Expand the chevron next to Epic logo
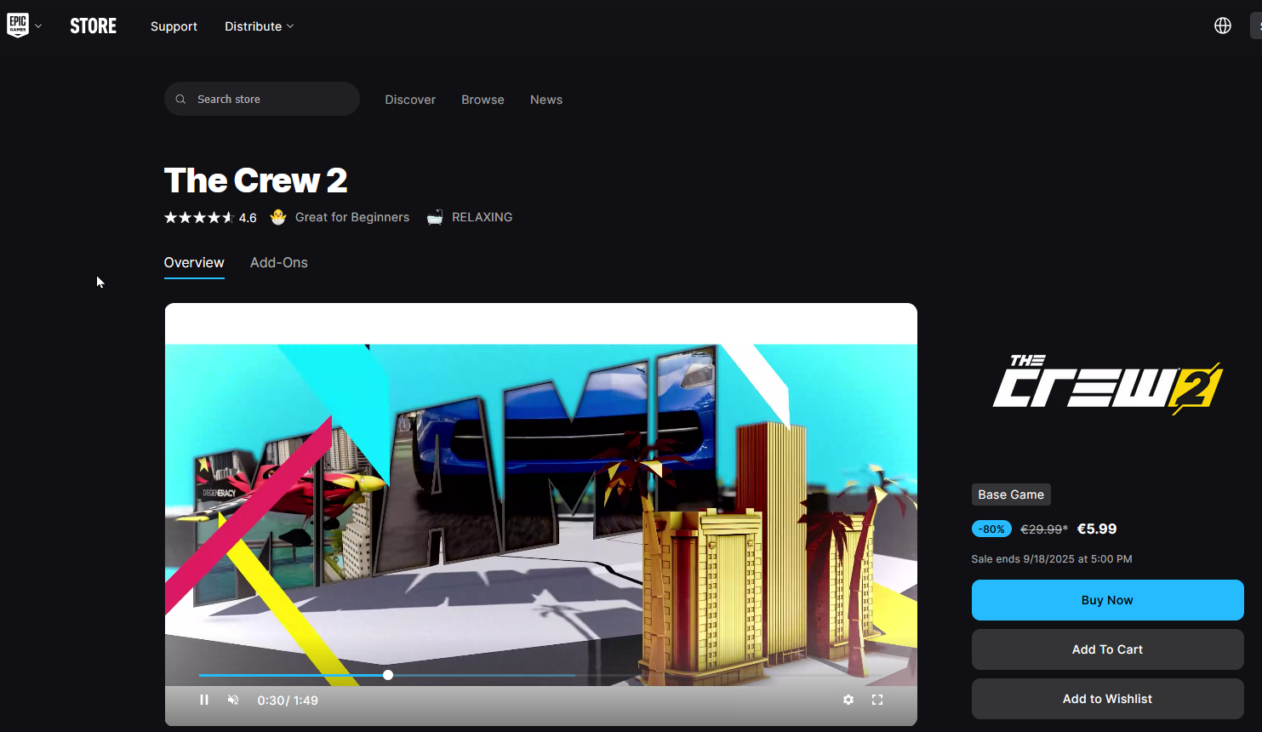1262x732 pixels. [38, 26]
